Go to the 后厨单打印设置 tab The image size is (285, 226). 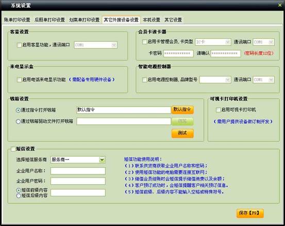49,20
